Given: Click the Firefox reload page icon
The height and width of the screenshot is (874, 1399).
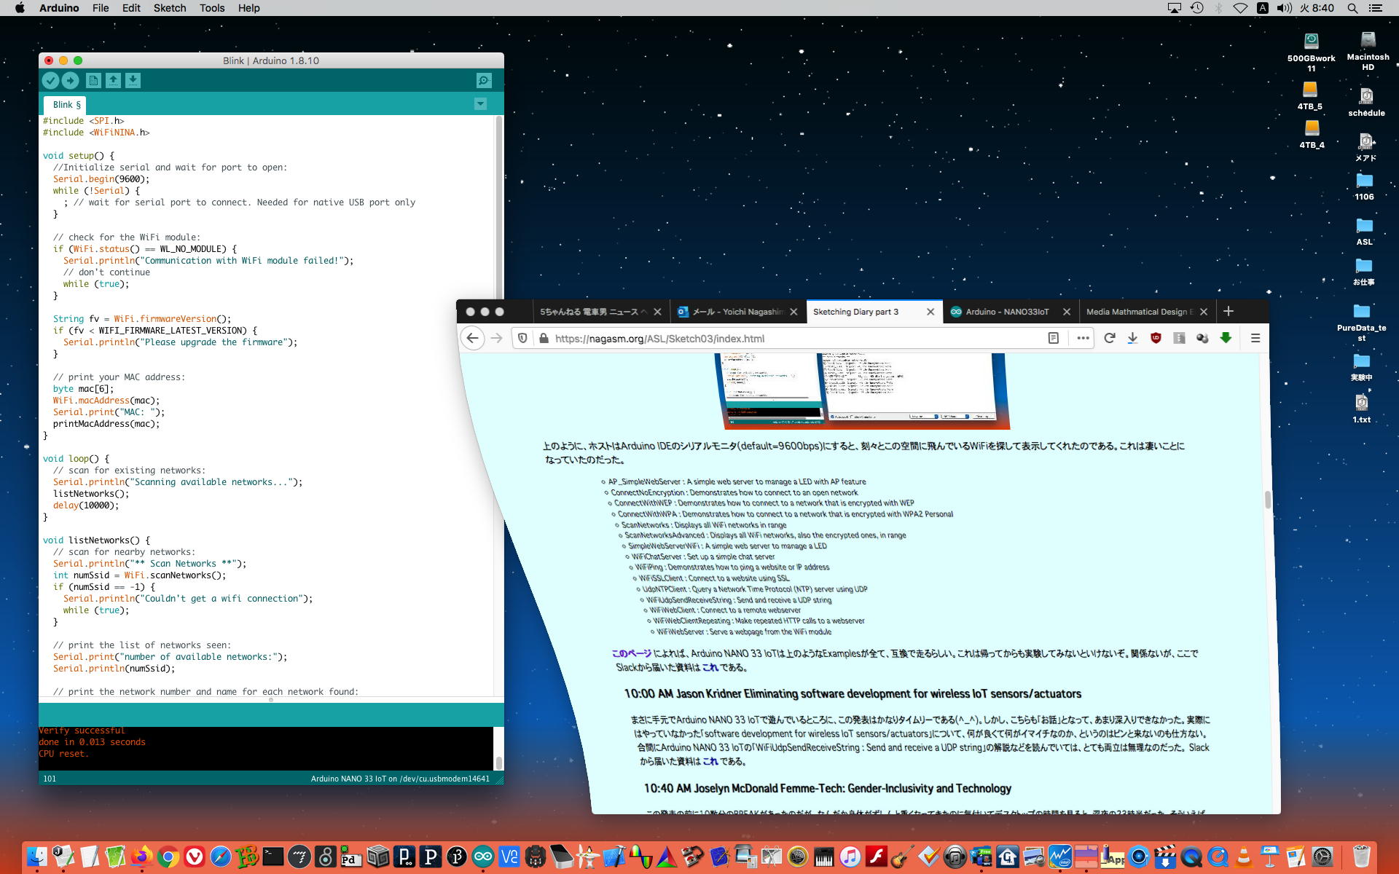Looking at the screenshot, I should (x=1109, y=338).
